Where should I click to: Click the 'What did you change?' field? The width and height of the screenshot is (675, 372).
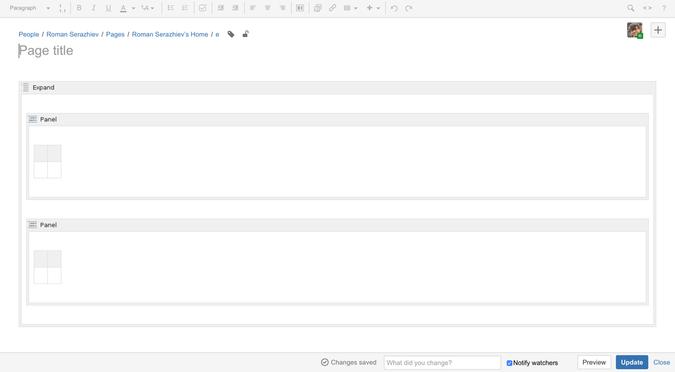point(442,363)
